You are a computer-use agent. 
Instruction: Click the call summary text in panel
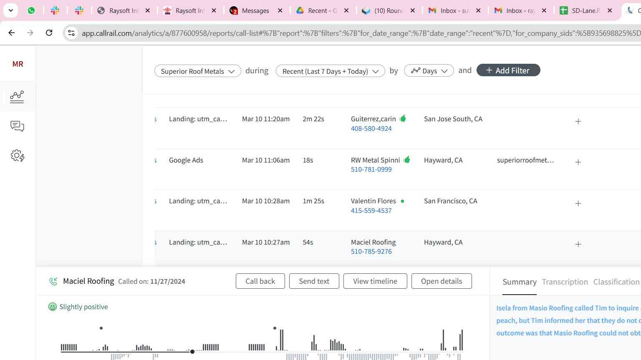tap(568, 320)
